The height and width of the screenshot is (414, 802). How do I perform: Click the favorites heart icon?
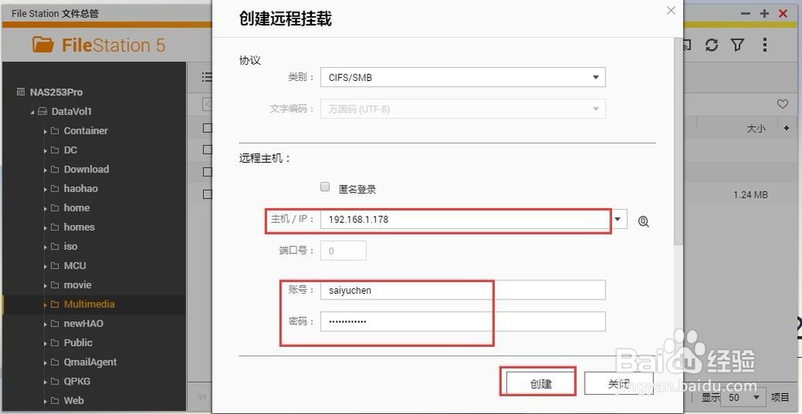click(783, 104)
